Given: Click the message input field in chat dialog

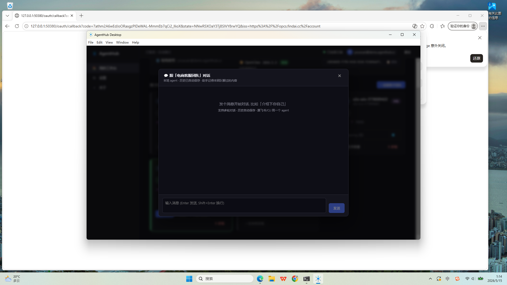Looking at the screenshot, I should pyautogui.click(x=244, y=205).
